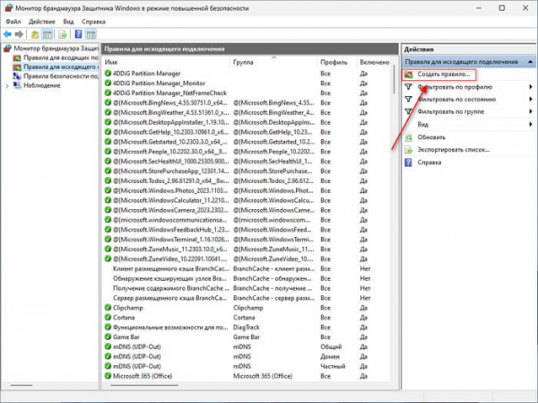Toggle the console tree toolbar icon

(48, 34)
